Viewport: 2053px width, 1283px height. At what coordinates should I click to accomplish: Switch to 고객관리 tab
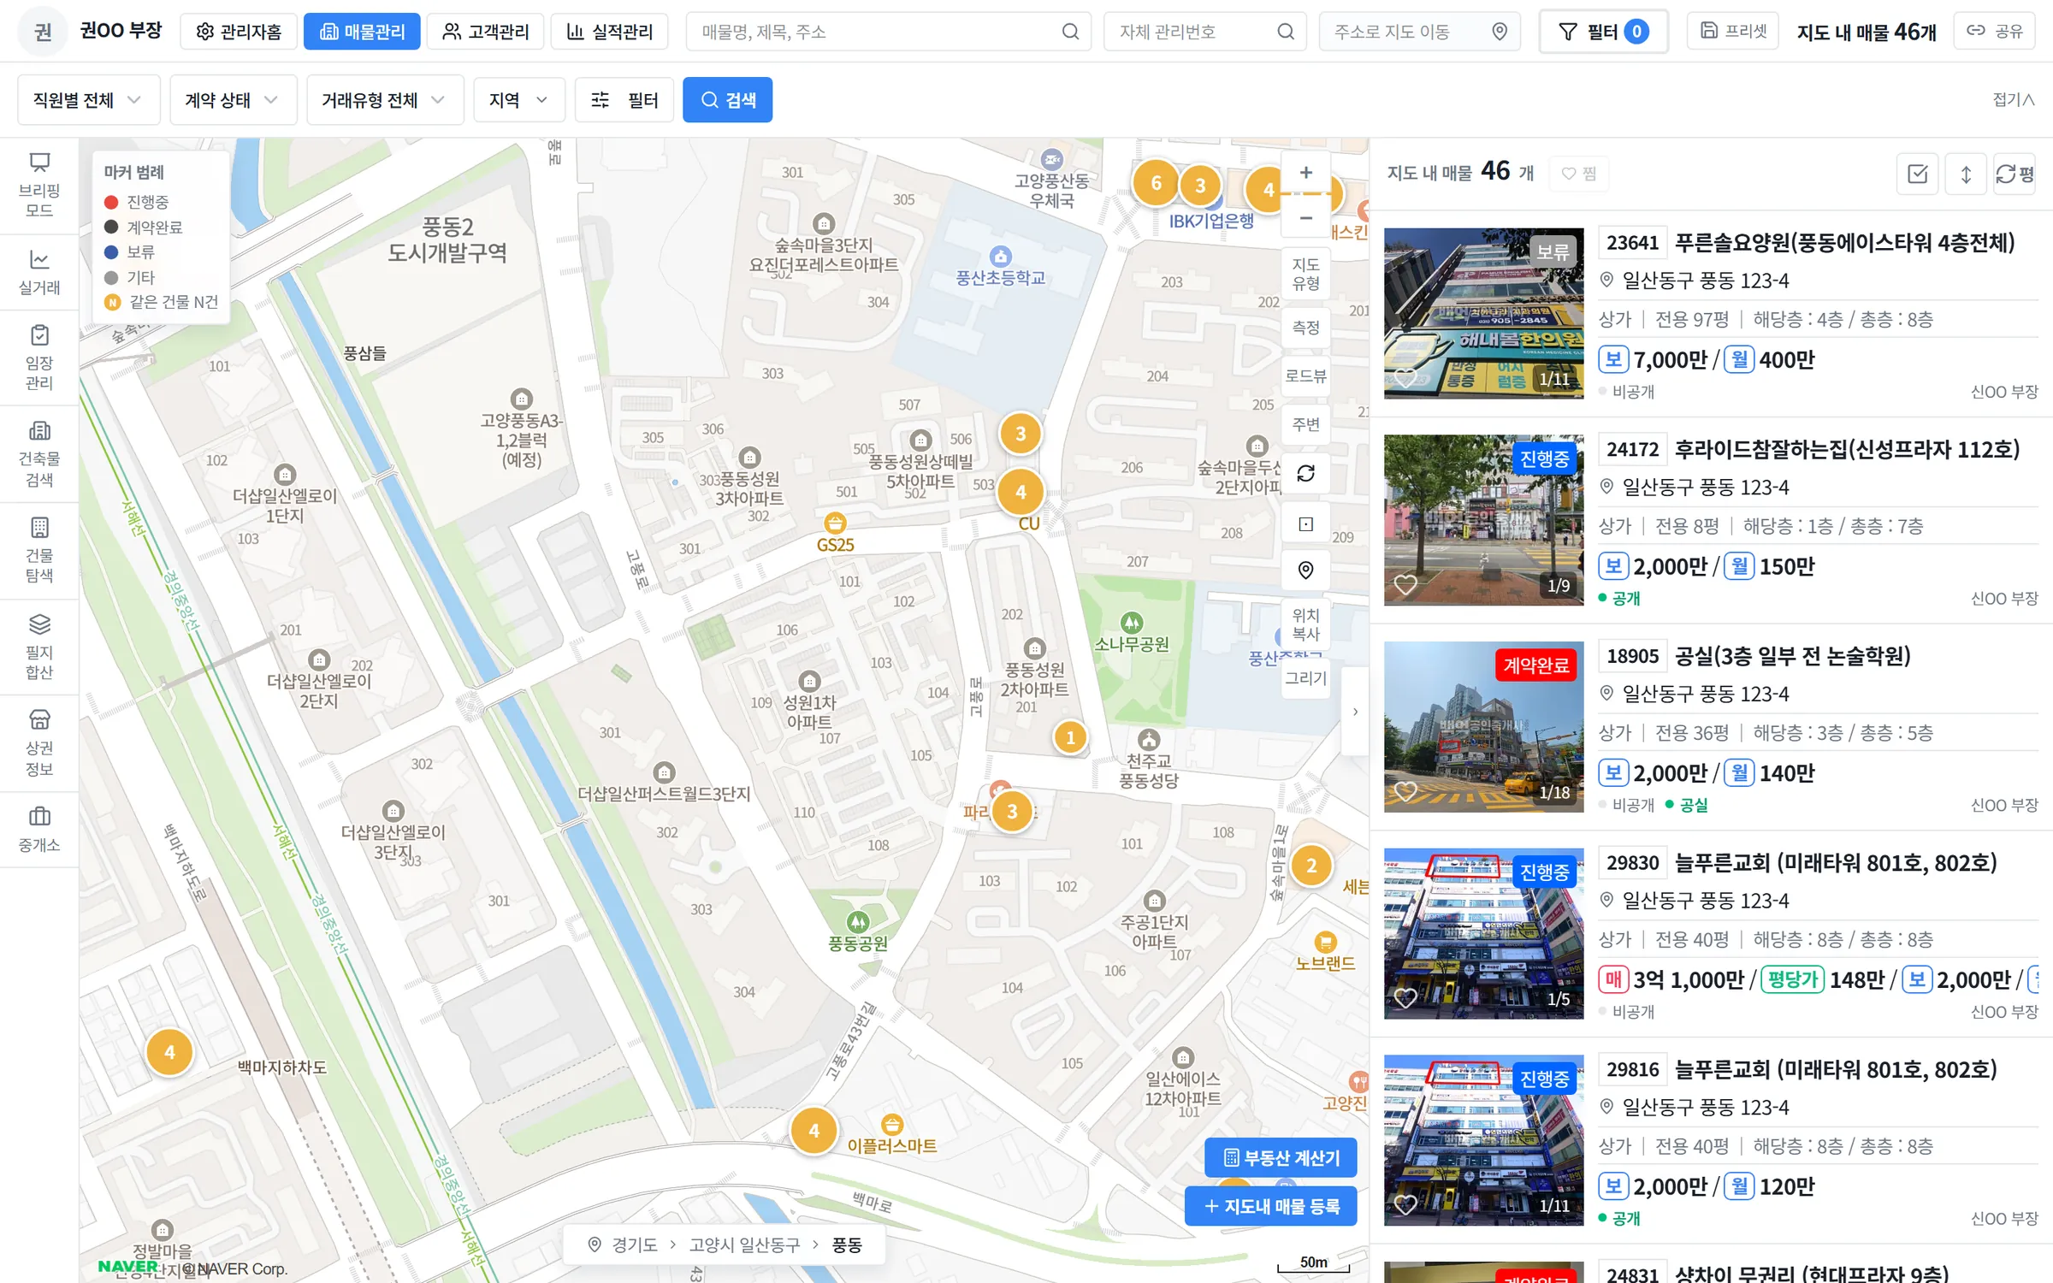pos(485,32)
